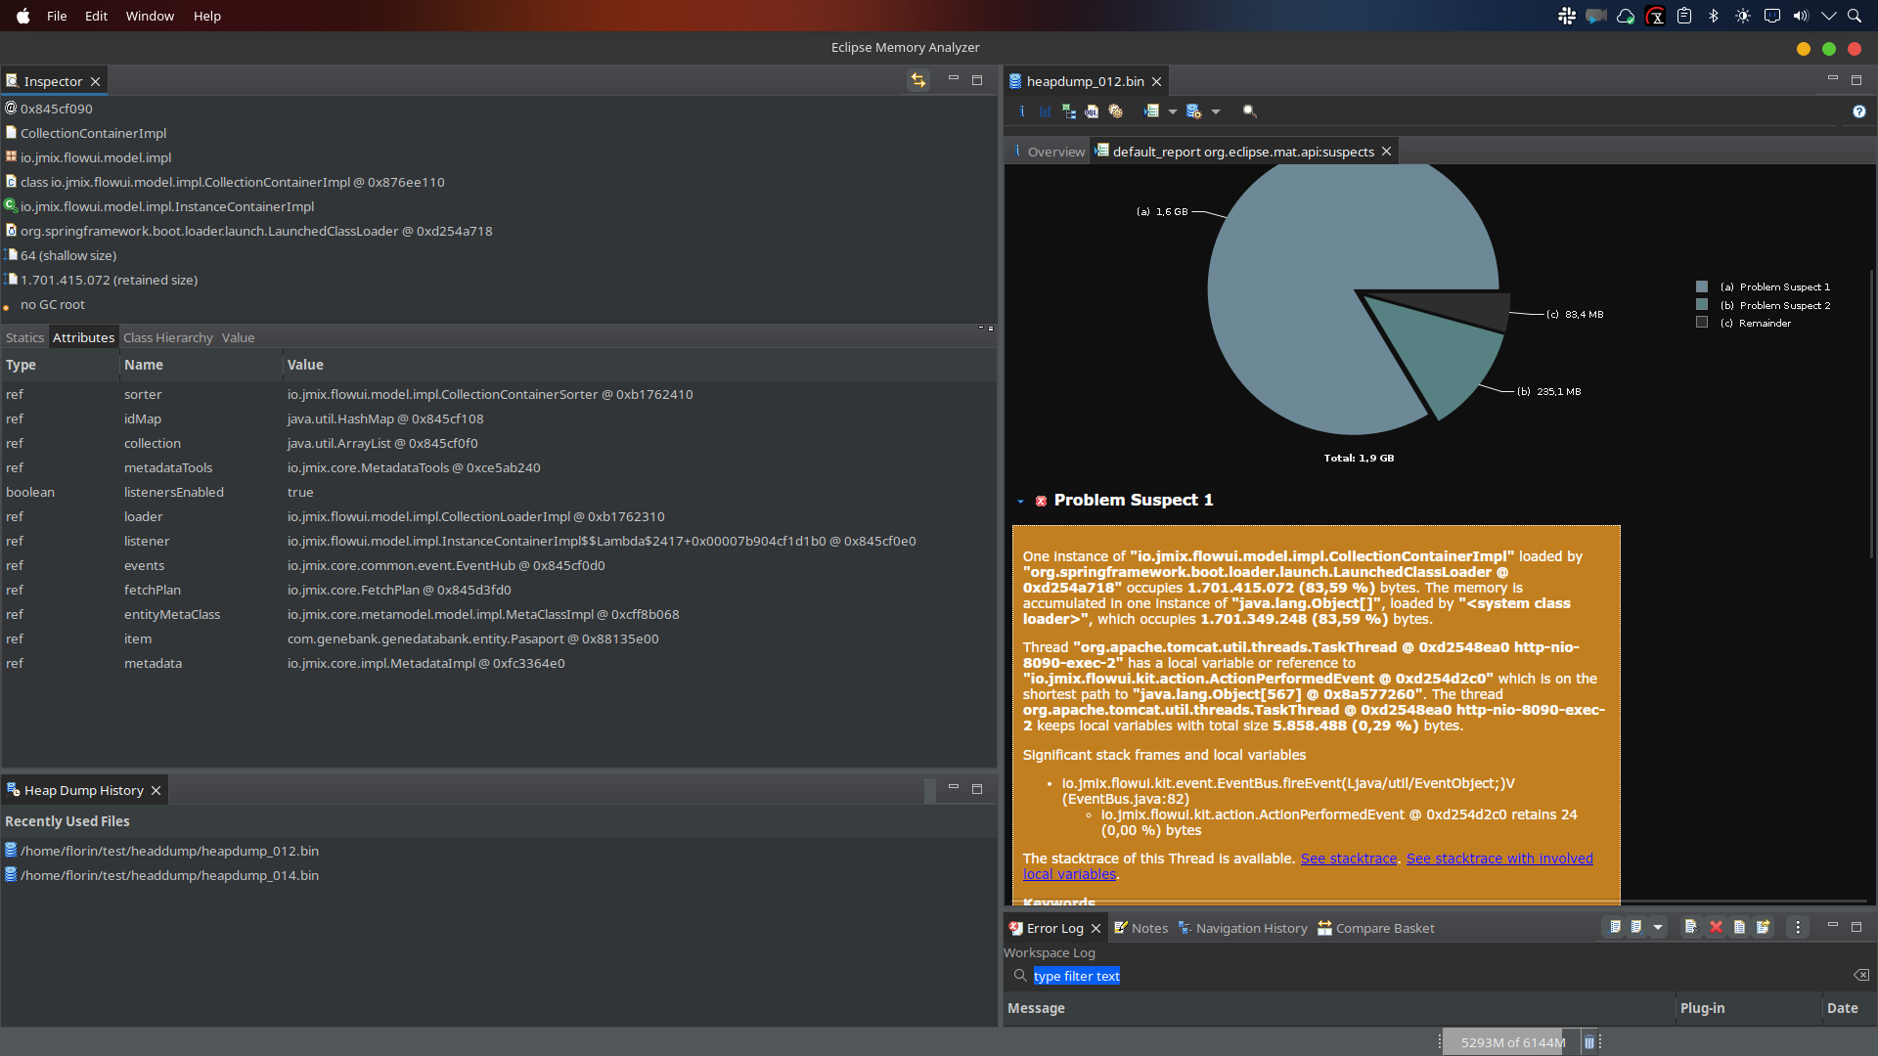
Task: Follow the See stacktrace link
Action: (x=1348, y=858)
